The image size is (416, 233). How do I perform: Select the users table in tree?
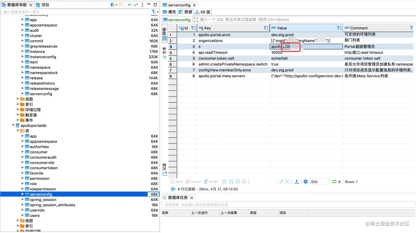(35, 215)
